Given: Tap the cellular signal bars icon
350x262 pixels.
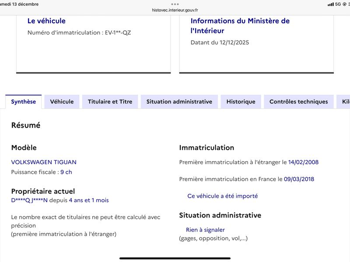Looking at the screenshot, I should click(330, 4).
